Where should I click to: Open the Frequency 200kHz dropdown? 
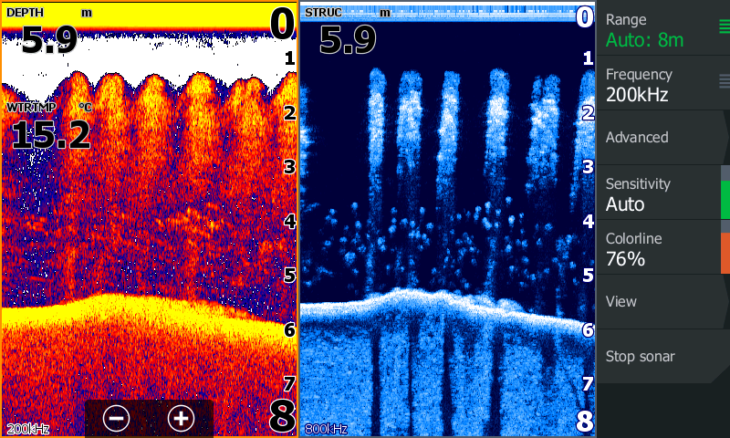point(657,84)
